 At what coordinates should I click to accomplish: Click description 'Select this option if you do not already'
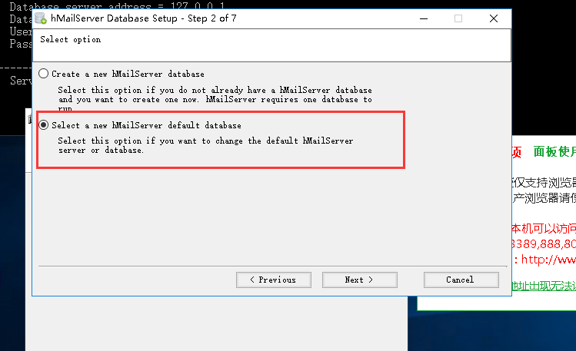(215, 99)
